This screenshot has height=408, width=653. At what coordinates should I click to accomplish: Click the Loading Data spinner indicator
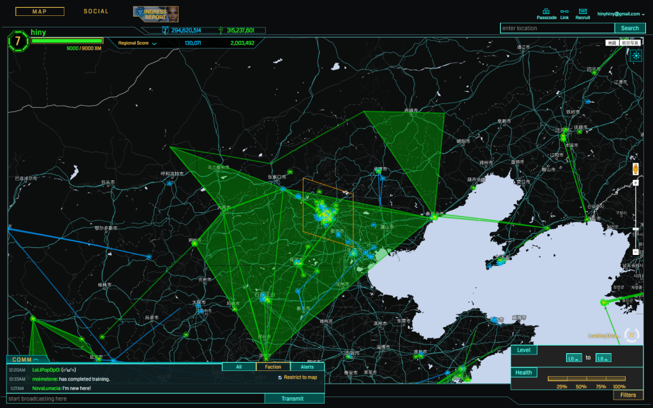pos(631,335)
